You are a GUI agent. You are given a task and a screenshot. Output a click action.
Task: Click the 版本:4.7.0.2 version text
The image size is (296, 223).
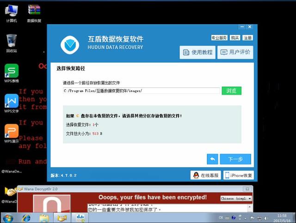coord(63,175)
